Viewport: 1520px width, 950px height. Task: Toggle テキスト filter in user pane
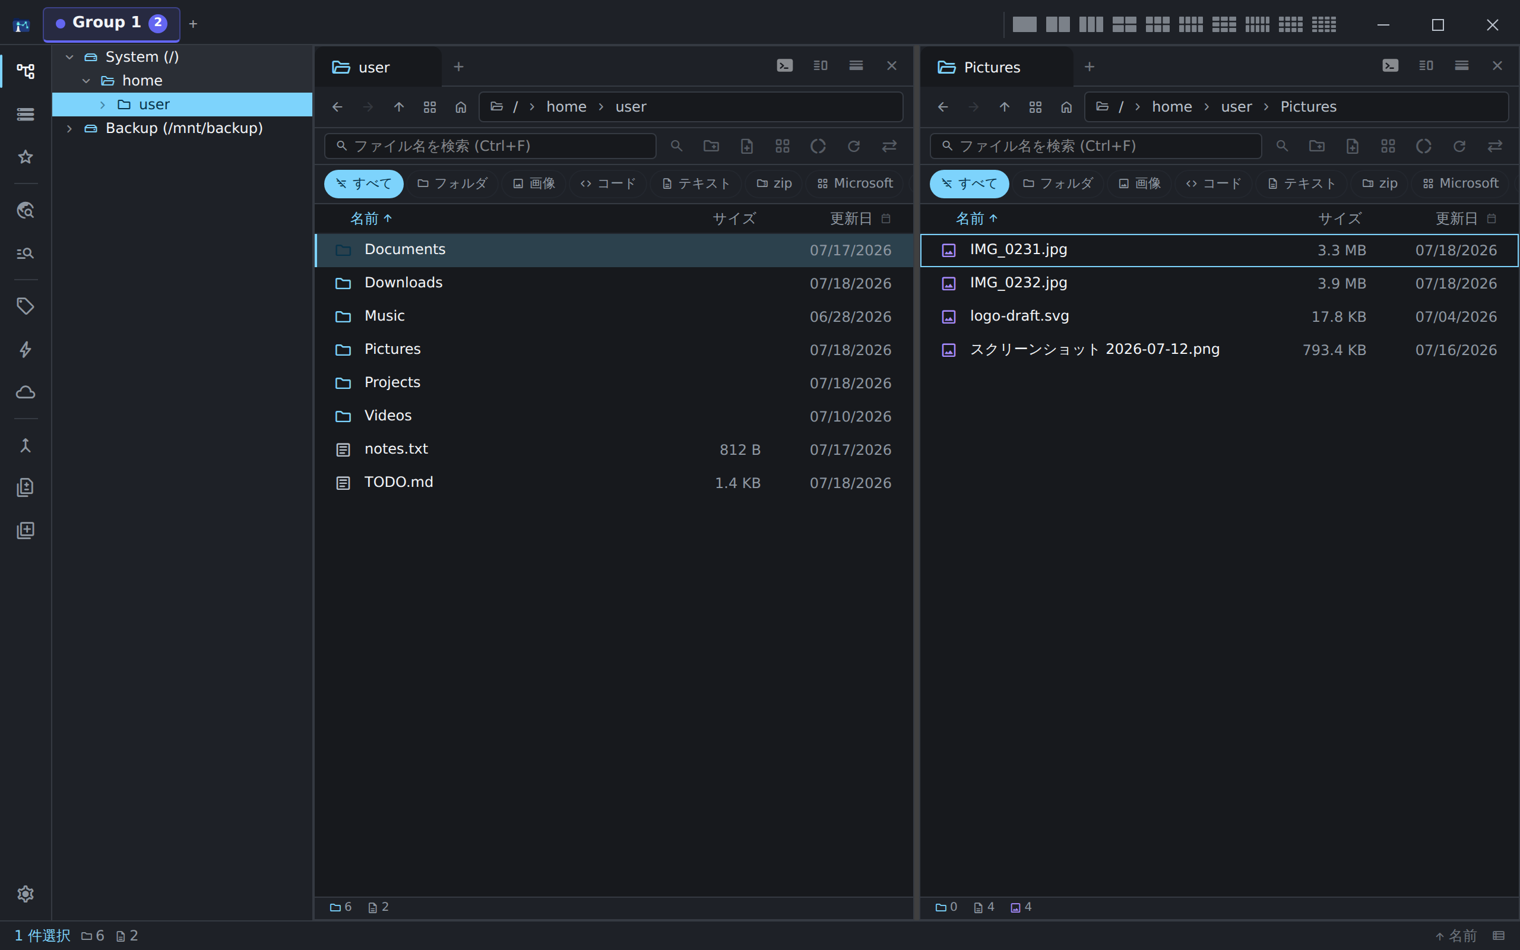[x=696, y=183]
